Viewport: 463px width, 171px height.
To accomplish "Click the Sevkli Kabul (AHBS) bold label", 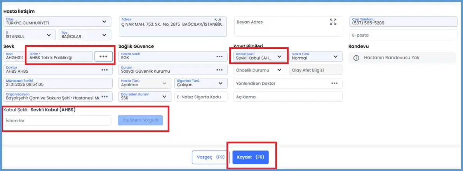I will click(x=53, y=109).
